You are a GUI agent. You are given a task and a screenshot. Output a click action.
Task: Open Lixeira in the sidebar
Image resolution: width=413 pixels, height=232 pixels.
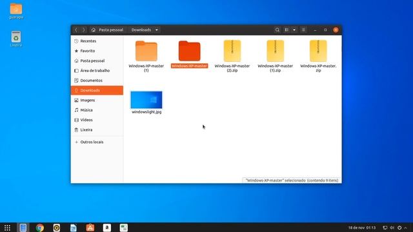(x=97, y=130)
